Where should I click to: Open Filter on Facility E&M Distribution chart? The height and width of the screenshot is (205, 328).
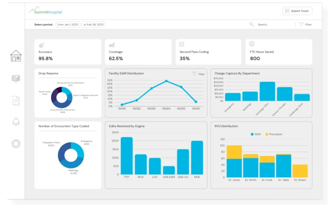click(198, 74)
